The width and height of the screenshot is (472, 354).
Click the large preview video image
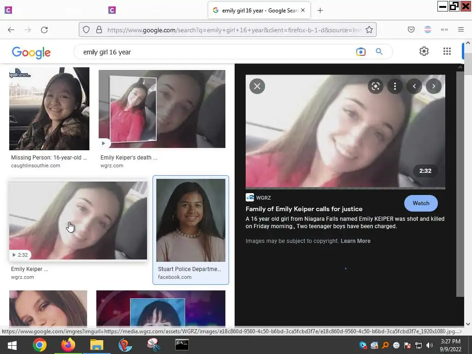[x=345, y=132]
